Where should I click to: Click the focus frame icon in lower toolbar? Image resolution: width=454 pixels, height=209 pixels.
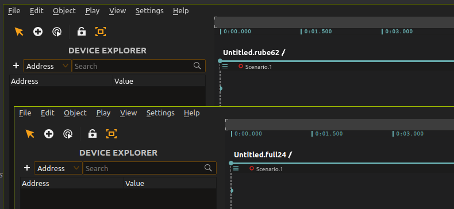(x=111, y=134)
